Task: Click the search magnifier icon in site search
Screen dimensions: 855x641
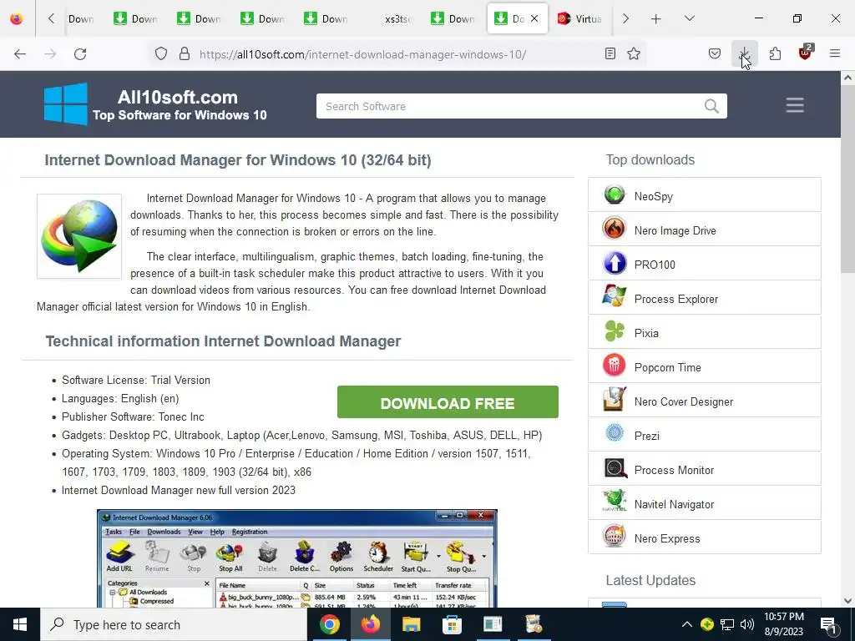Action: pyautogui.click(x=711, y=106)
